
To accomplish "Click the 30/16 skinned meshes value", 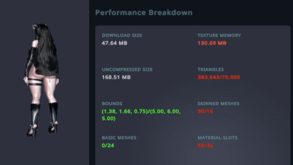I will (205, 111).
